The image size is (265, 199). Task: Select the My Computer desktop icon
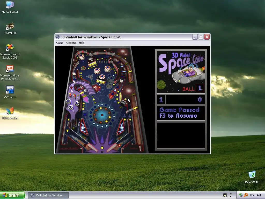10,7
